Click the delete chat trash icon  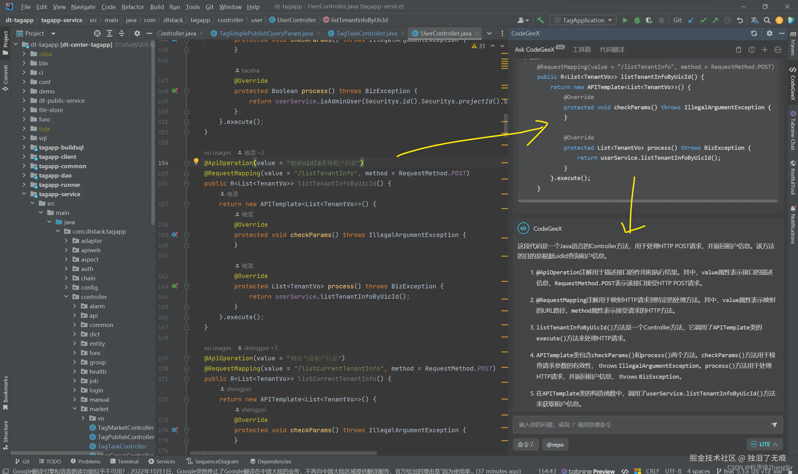coord(738,50)
